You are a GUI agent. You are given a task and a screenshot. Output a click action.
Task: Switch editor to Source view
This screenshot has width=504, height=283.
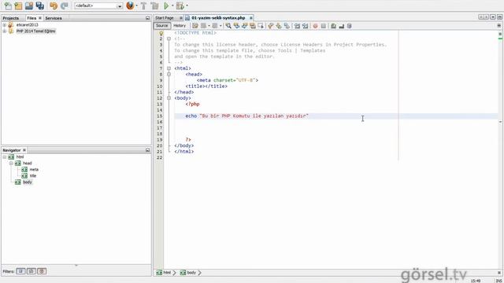pyautogui.click(x=161, y=26)
